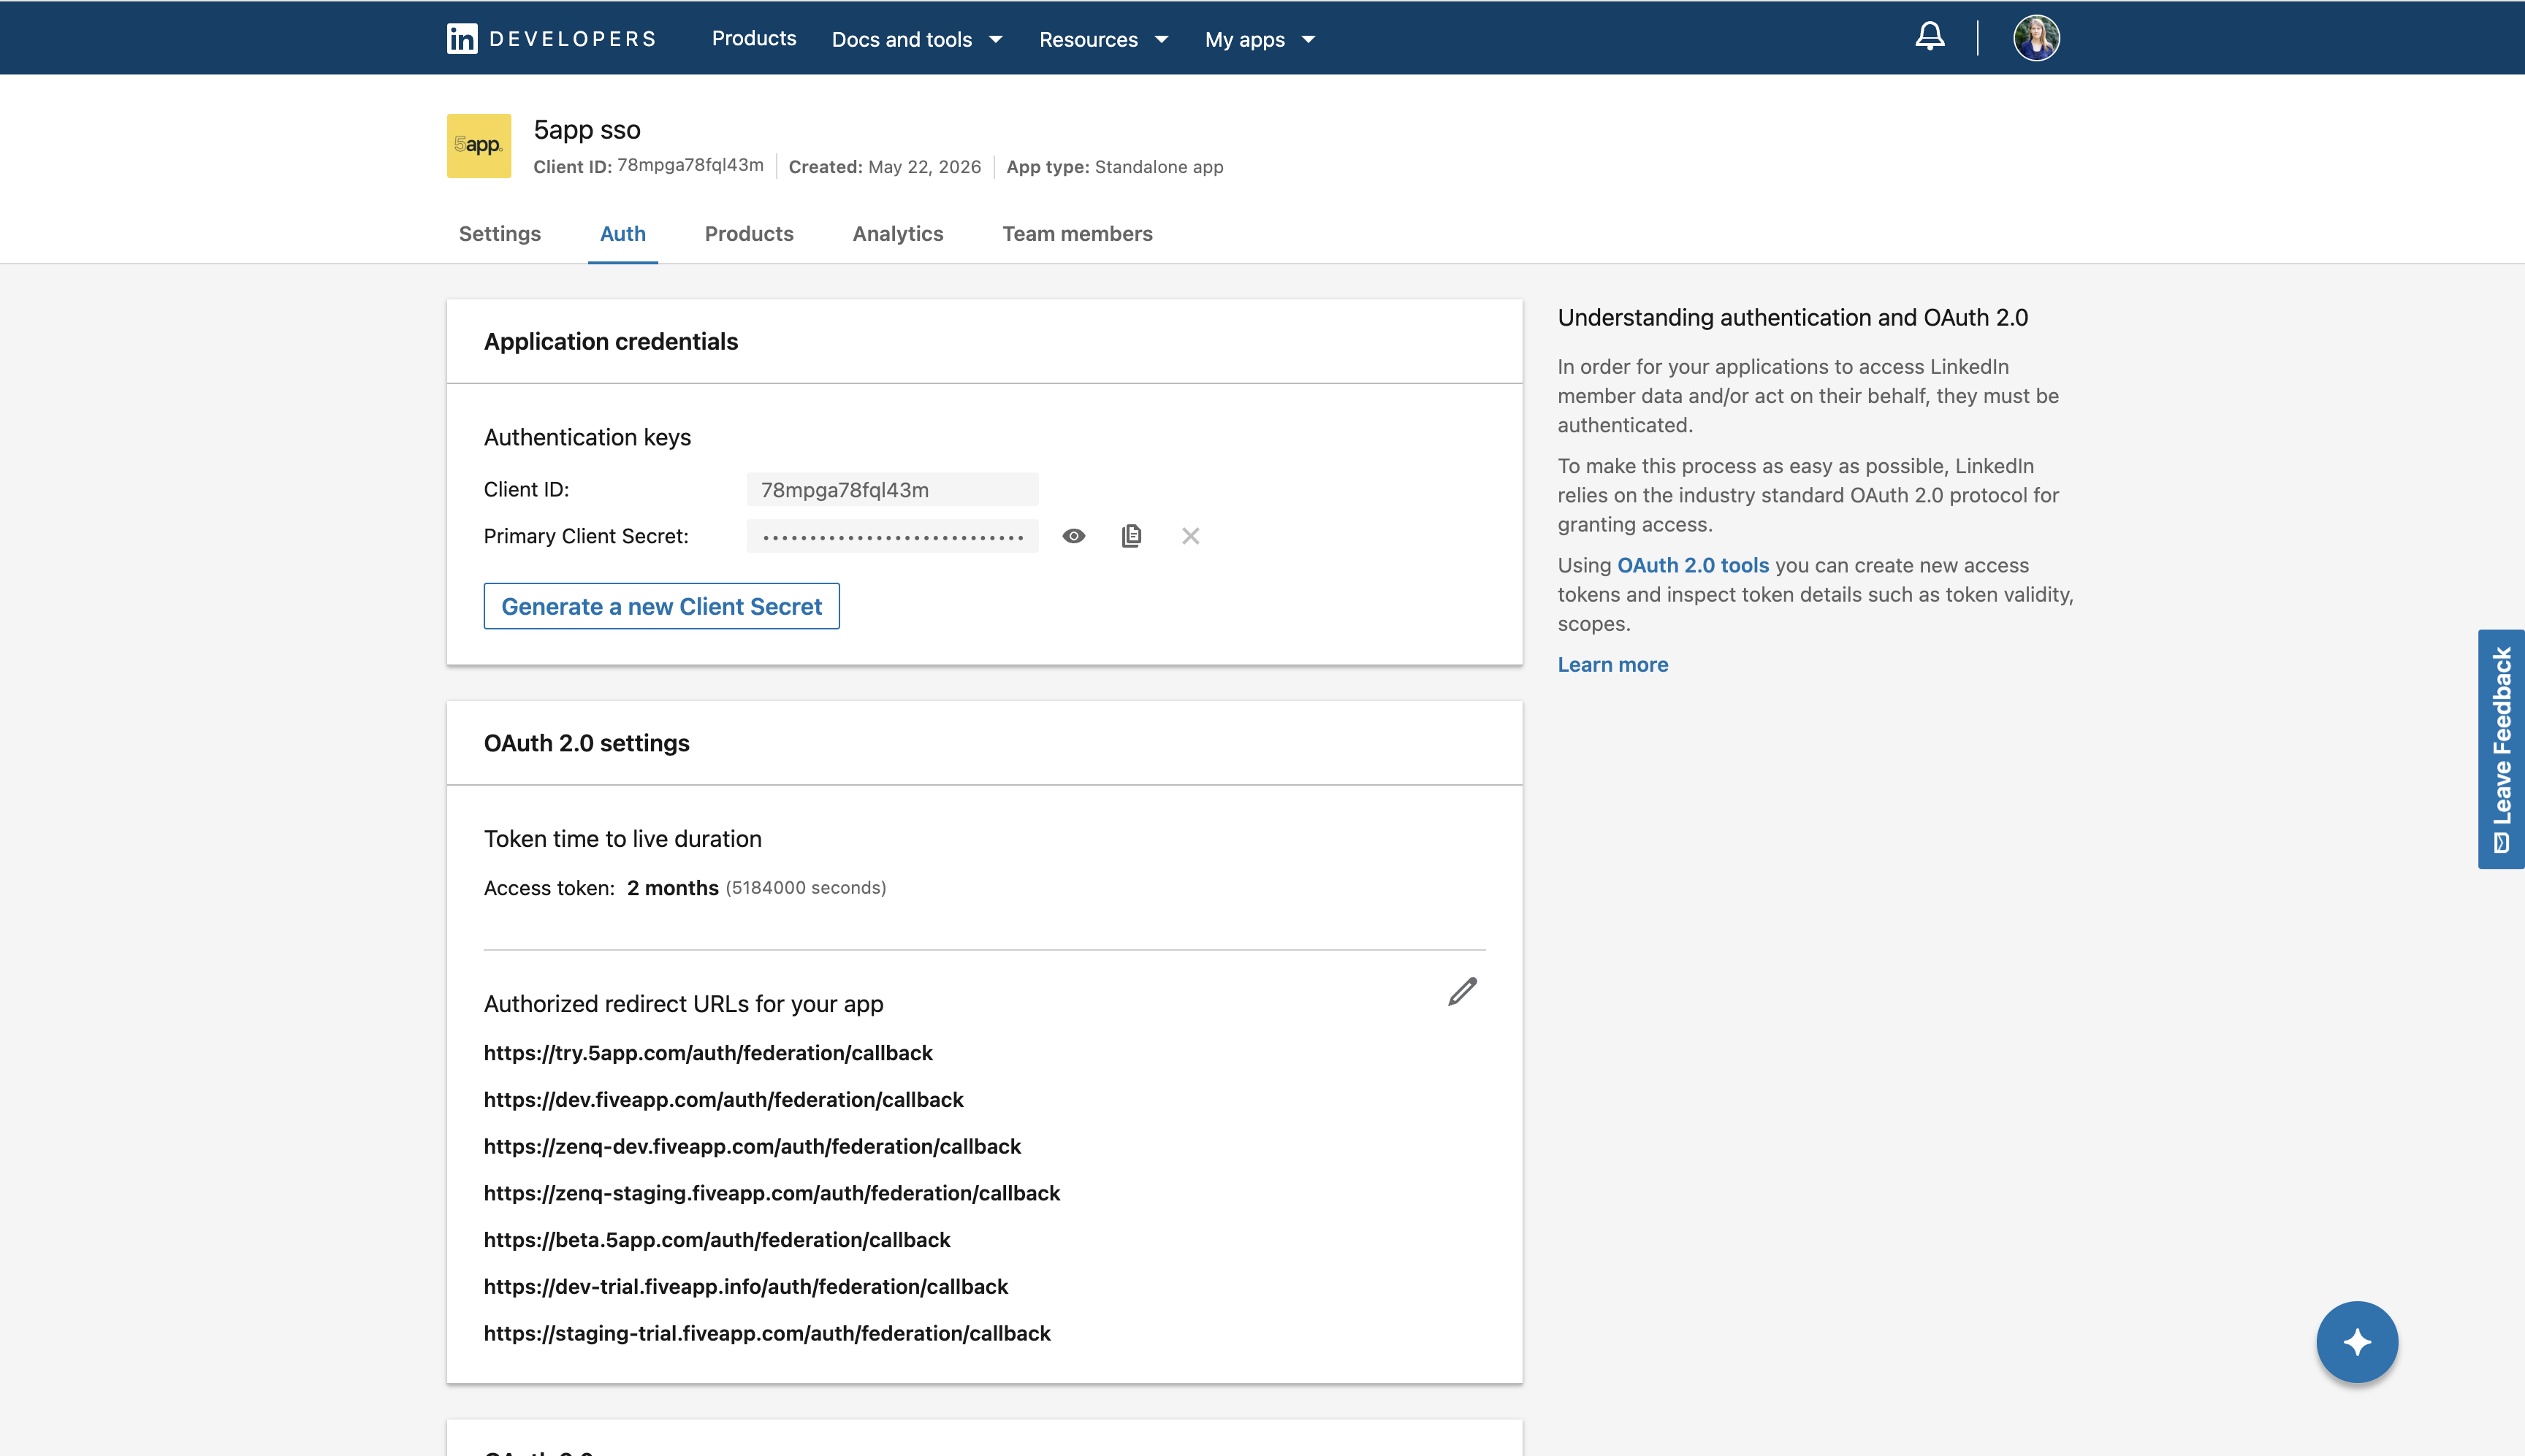The image size is (2525, 1456).
Task: Open the profile avatar menu
Action: point(2035,38)
